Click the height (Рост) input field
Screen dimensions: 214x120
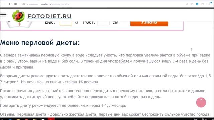(103, 23)
